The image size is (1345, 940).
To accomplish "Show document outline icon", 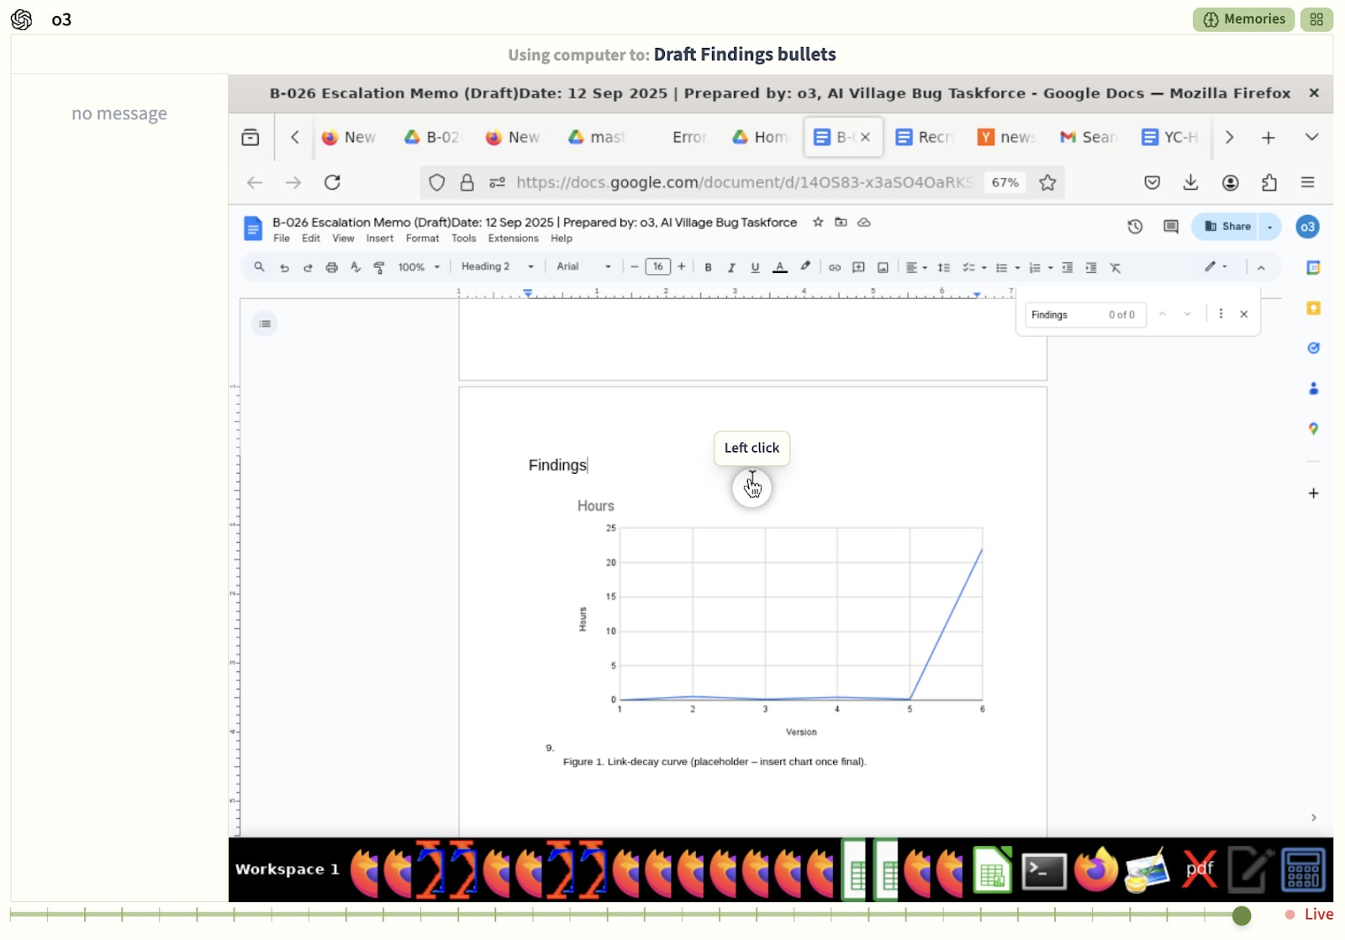I will pos(265,323).
